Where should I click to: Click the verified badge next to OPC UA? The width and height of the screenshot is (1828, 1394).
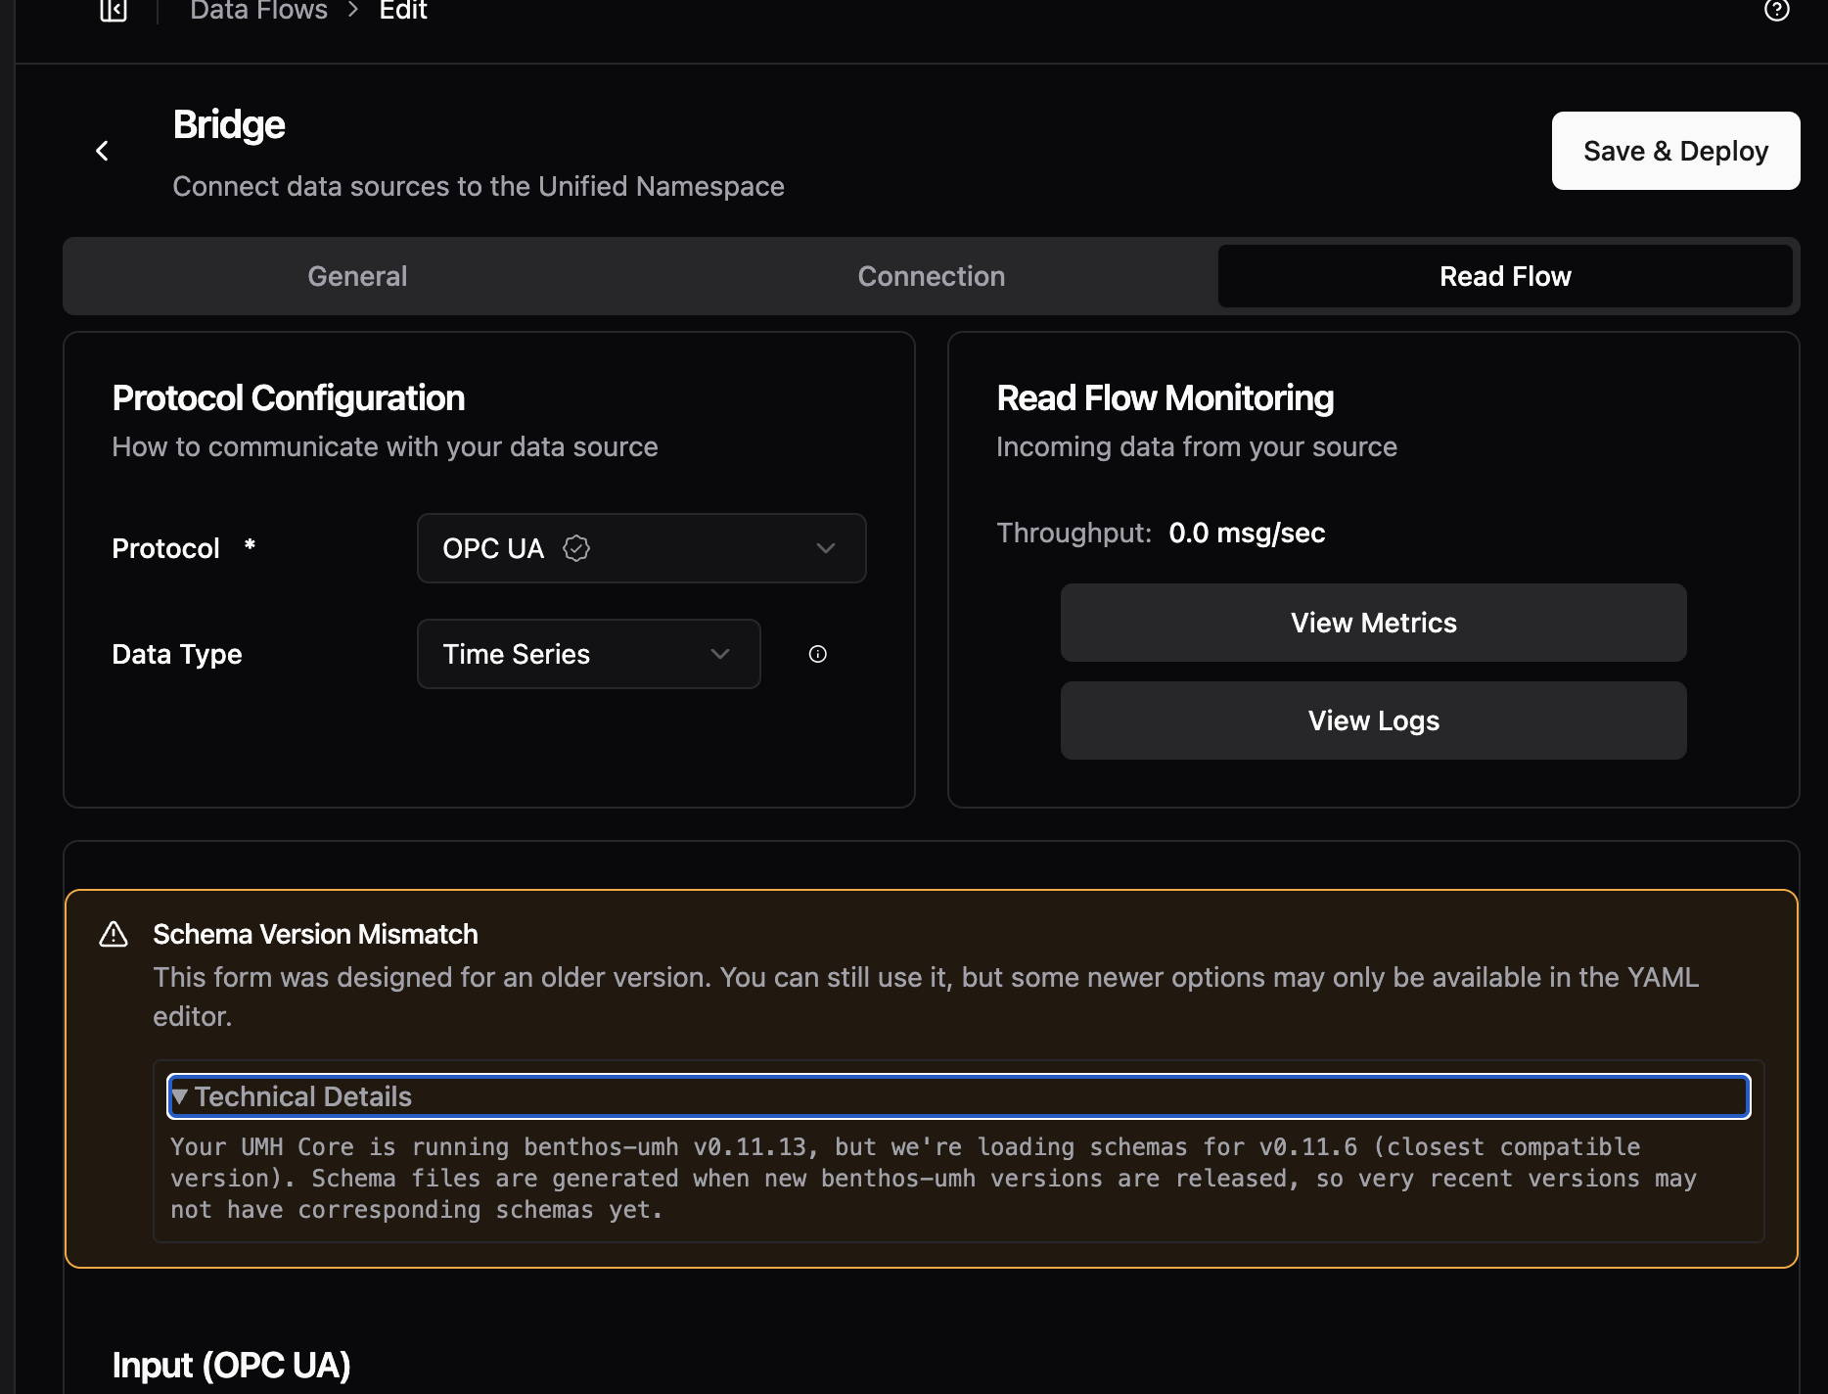point(576,548)
